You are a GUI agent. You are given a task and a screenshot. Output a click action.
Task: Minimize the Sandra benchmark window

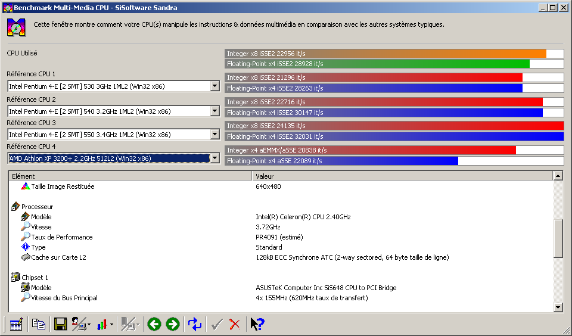[x=542, y=7]
